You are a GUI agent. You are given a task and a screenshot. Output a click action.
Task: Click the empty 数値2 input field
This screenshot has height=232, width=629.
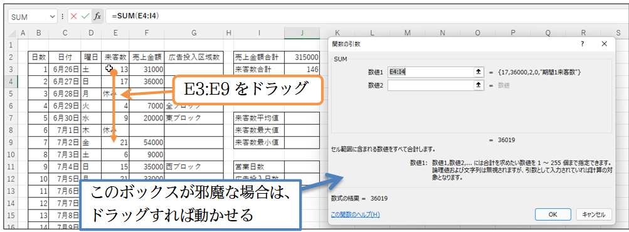pyautogui.click(x=430, y=85)
